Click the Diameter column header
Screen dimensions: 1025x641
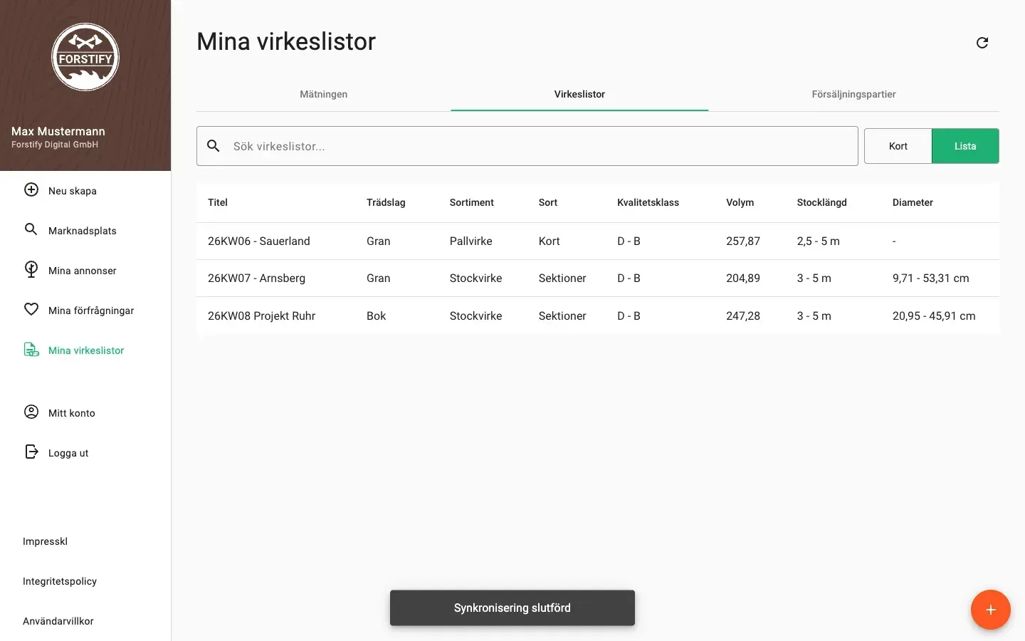pyautogui.click(x=913, y=202)
